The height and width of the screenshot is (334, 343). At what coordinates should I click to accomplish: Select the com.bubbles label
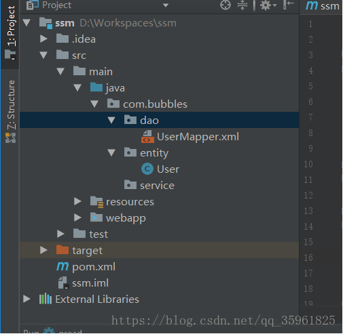(155, 104)
